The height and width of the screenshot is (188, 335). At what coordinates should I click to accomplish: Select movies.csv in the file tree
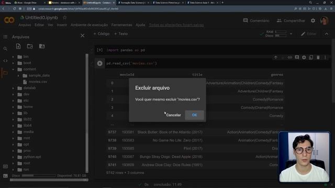(x=38, y=81)
